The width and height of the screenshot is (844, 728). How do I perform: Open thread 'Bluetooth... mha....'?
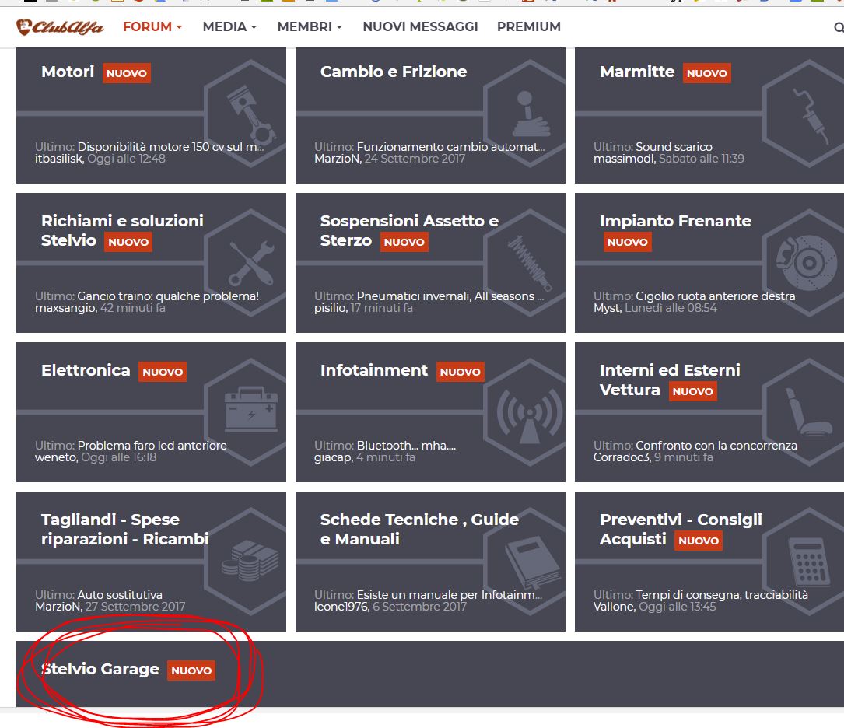pos(406,446)
